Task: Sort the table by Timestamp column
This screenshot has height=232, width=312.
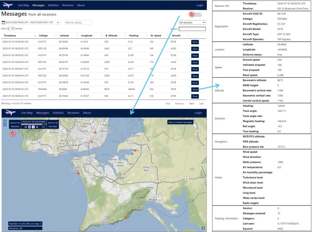Action: [x=18, y=36]
